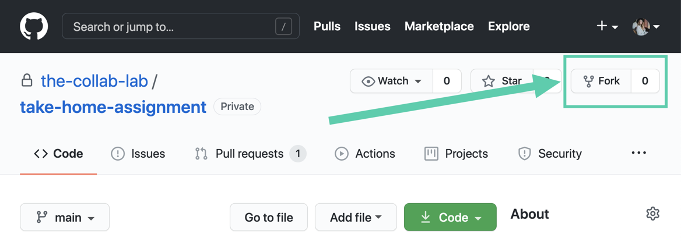Switch to the Actions tab

coord(365,154)
